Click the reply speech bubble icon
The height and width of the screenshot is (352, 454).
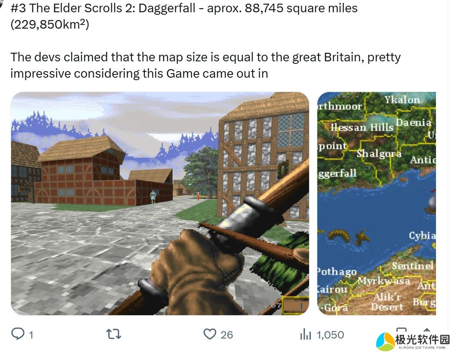pyautogui.click(x=18, y=334)
